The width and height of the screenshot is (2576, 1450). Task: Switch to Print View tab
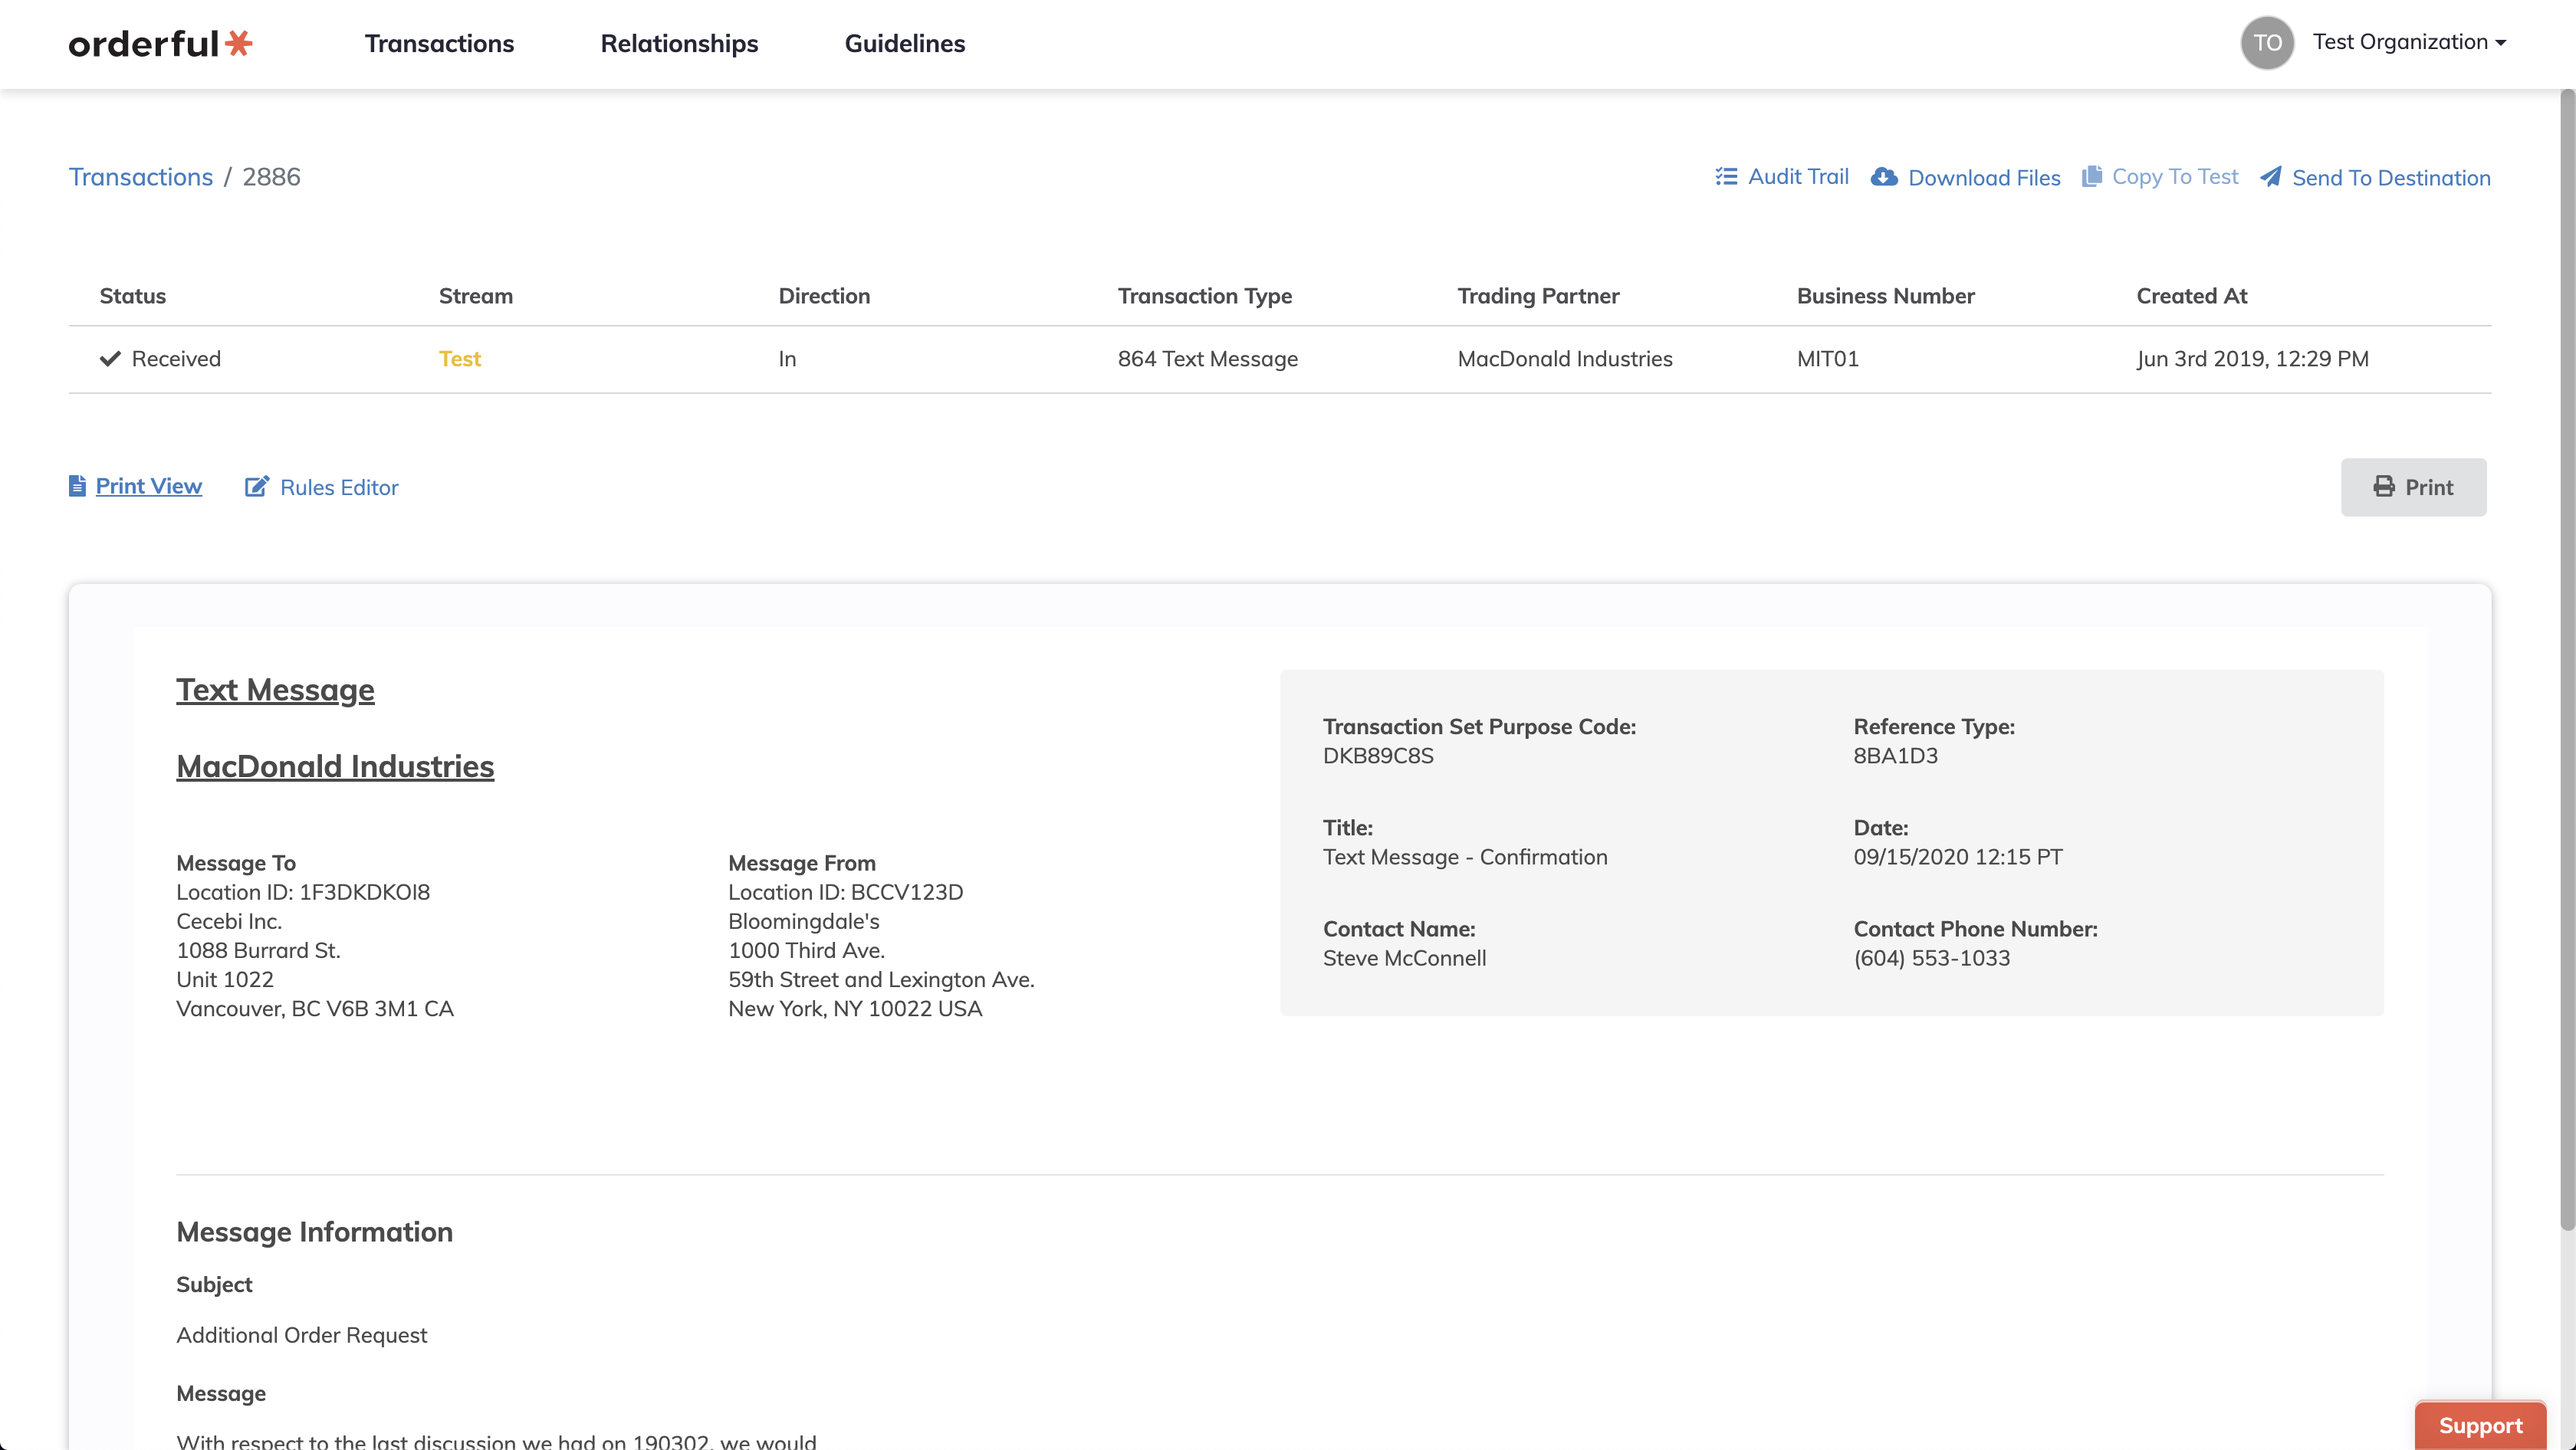[149, 486]
